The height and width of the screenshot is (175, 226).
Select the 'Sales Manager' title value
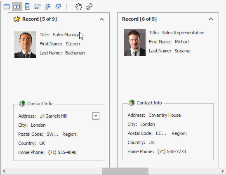(66, 35)
